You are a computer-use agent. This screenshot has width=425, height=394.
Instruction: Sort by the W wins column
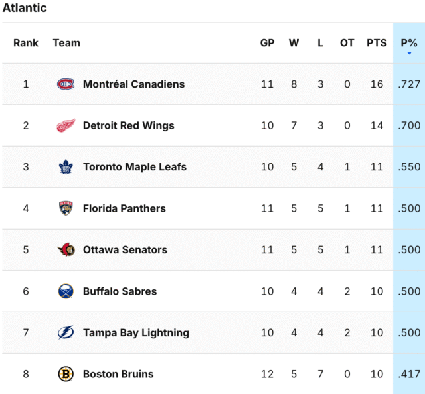pos(294,43)
